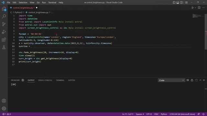
Task: Open the Customize Layout icon
Action: 186,3
